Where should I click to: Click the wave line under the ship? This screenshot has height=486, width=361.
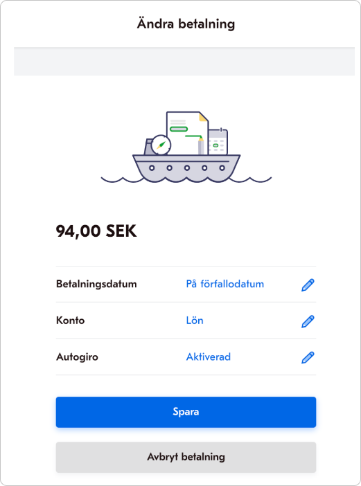[x=186, y=179]
